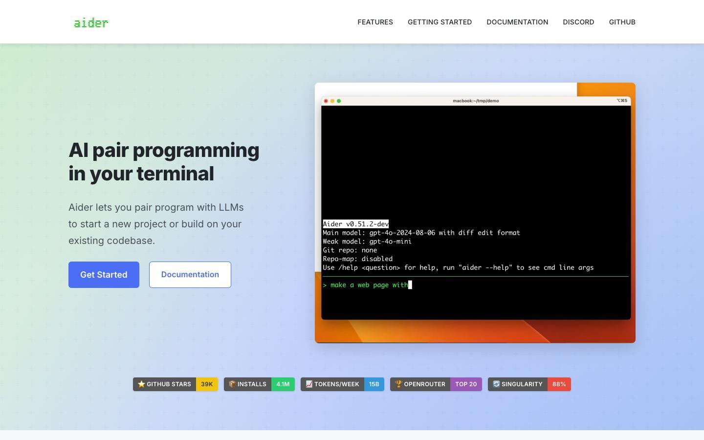The width and height of the screenshot is (704, 440).
Task: Click the yellow minimize dot in terminal
Action: 332,101
